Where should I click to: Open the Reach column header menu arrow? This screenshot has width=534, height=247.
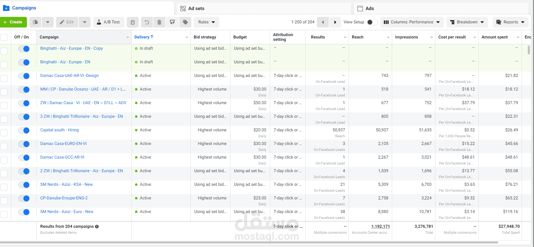click(x=388, y=37)
